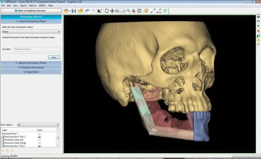
Task: Toggle visibility of Reconstruction 1 Part 2
Action: point(40,137)
